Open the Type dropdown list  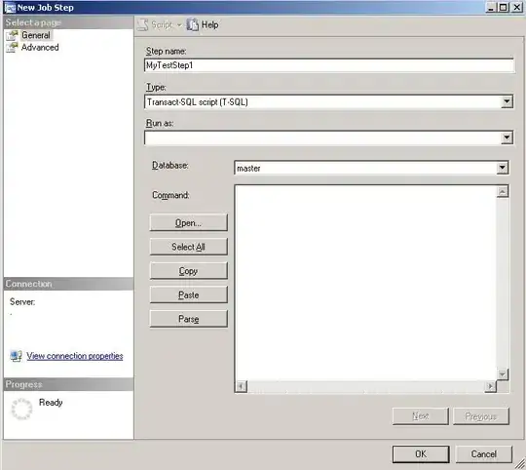pyautogui.click(x=507, y=101)
